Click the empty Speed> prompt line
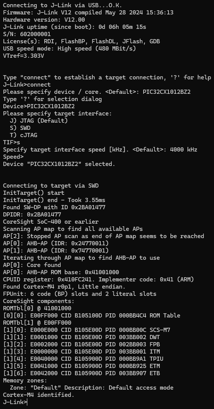The height and width of the screenshot is (409, 214). click(x=13, y=157)
